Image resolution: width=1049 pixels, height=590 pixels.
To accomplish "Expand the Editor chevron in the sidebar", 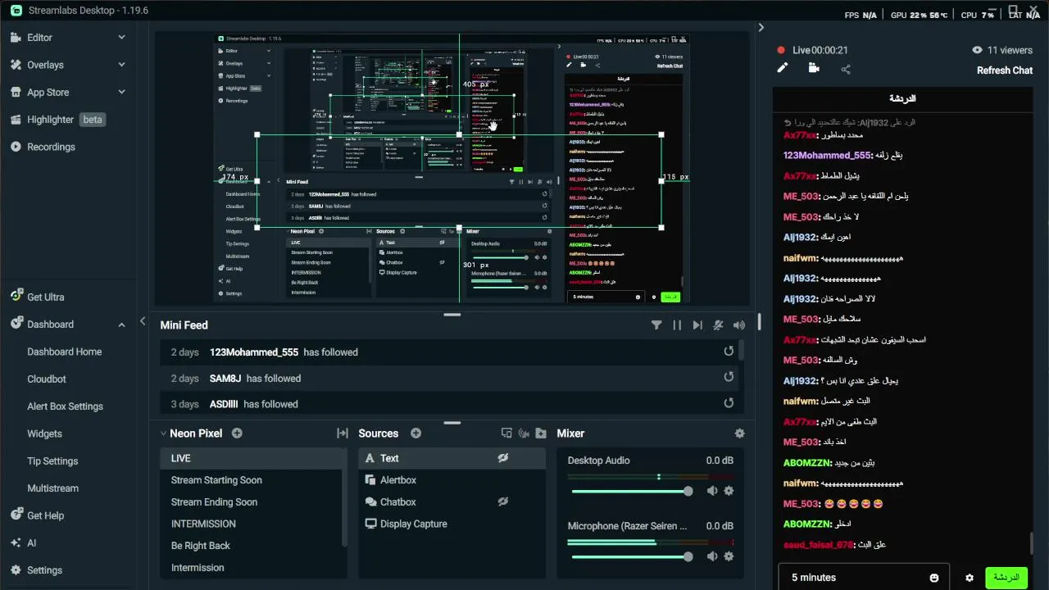I will 121,38.
